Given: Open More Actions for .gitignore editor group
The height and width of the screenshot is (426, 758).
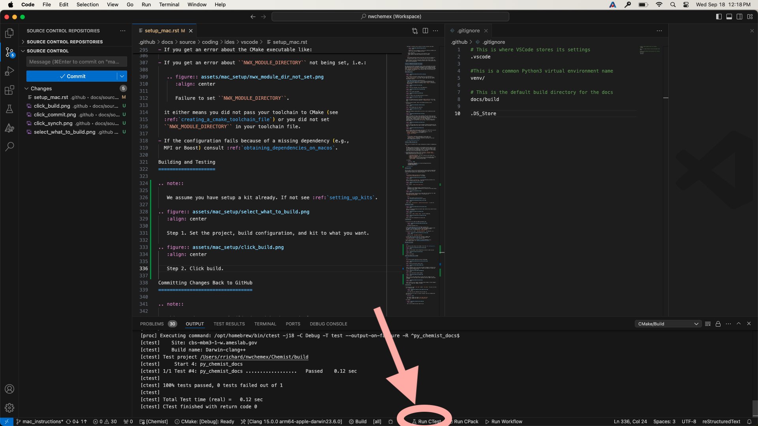Looking at the screenshot, I should 659,31.
